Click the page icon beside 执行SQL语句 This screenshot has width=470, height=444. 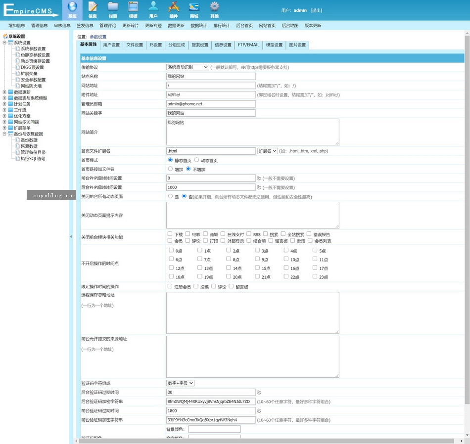click(x=18, y=159)
